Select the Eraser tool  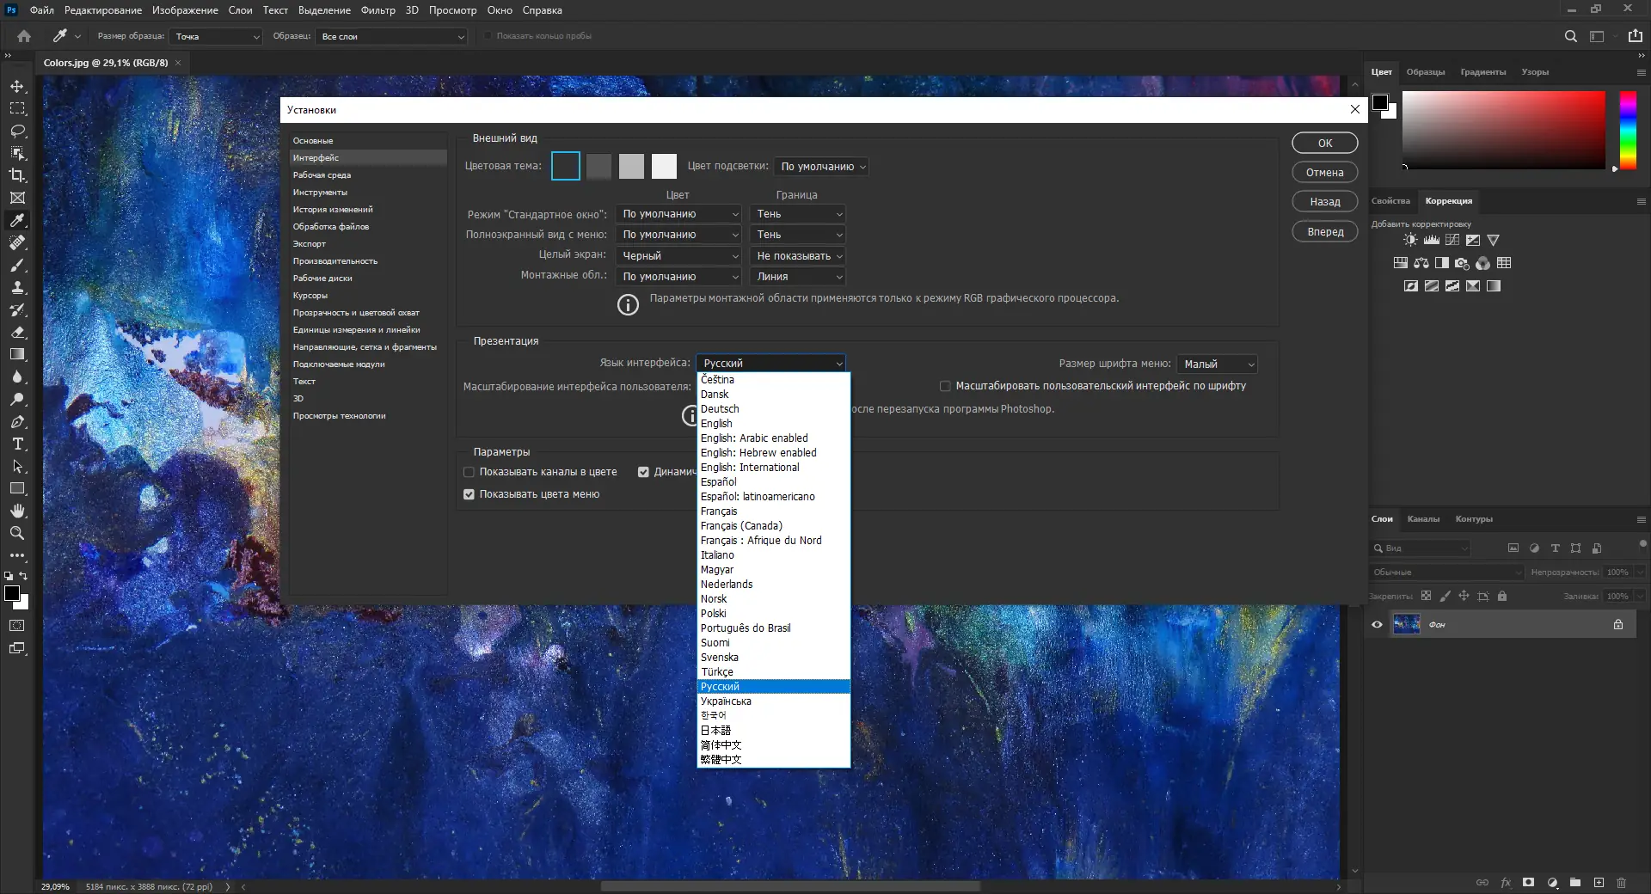[17, 333]
